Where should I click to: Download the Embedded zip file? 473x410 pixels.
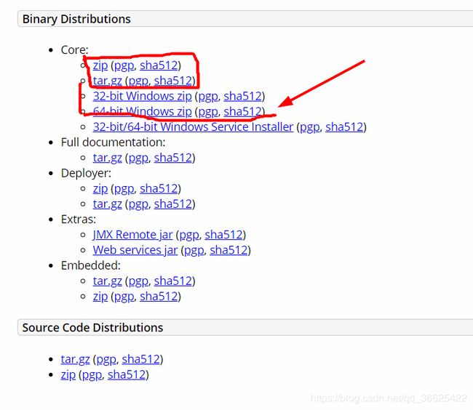point(100,296)
